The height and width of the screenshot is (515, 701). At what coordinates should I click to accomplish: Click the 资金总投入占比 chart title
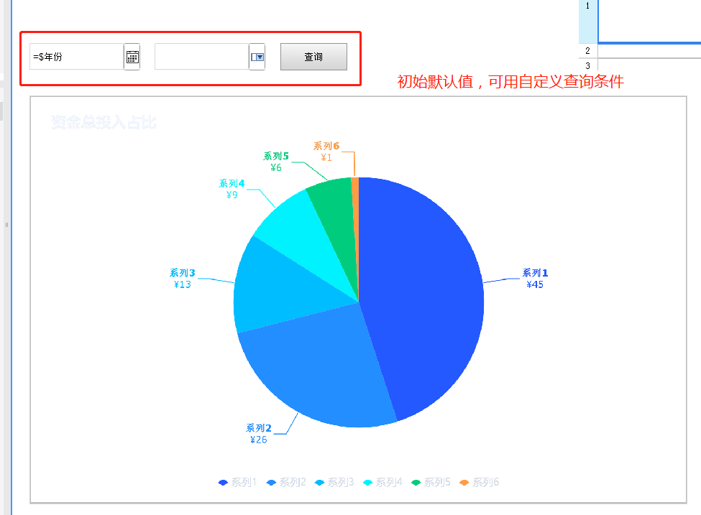104,122
